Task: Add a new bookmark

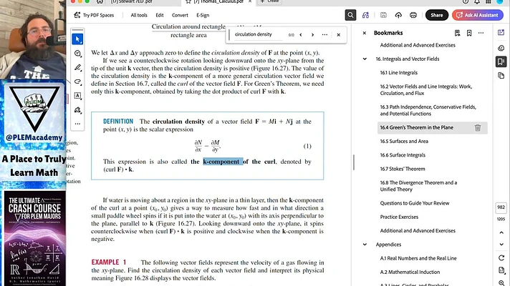Action: pos(469,33)
